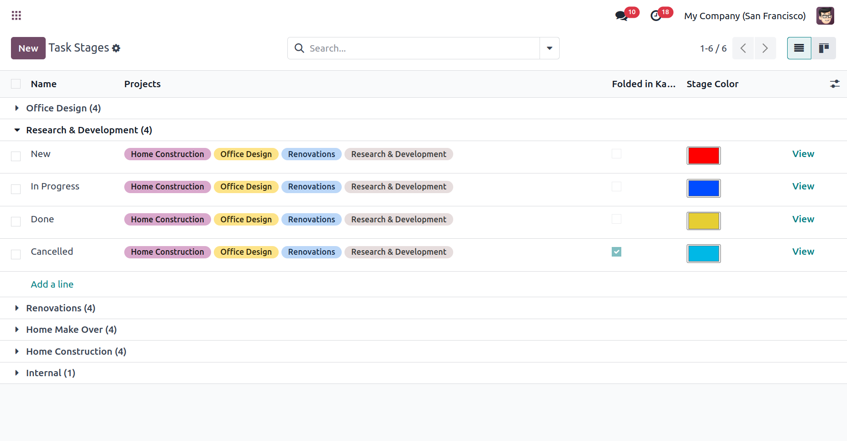Sort by the Name column header

(44, 84)
